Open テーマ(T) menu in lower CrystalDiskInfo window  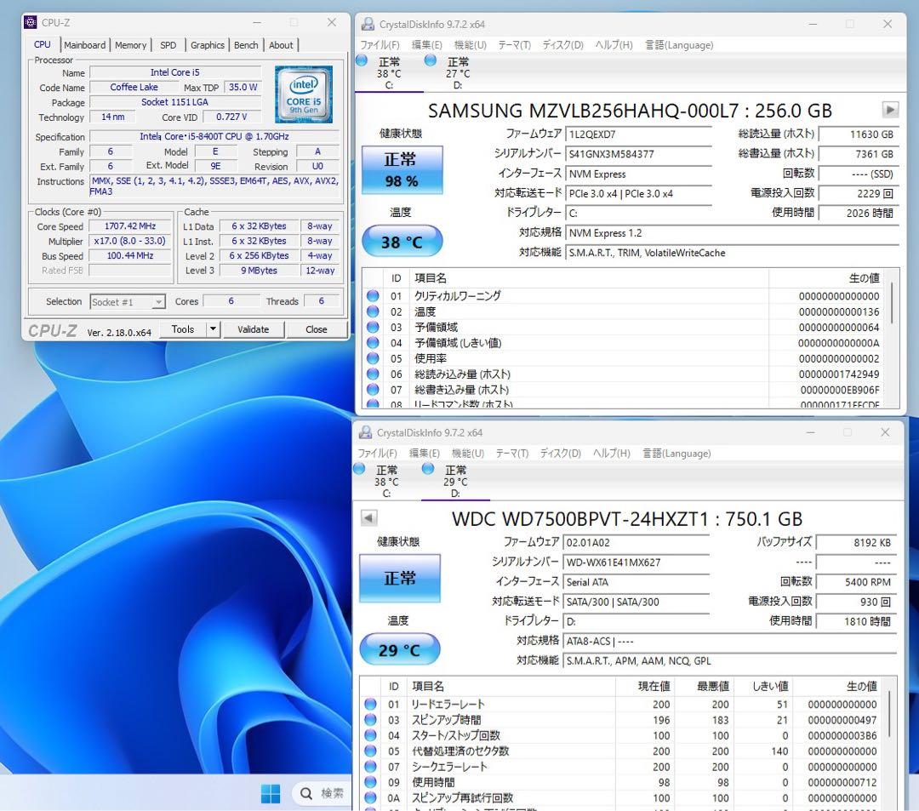(511, 454)
